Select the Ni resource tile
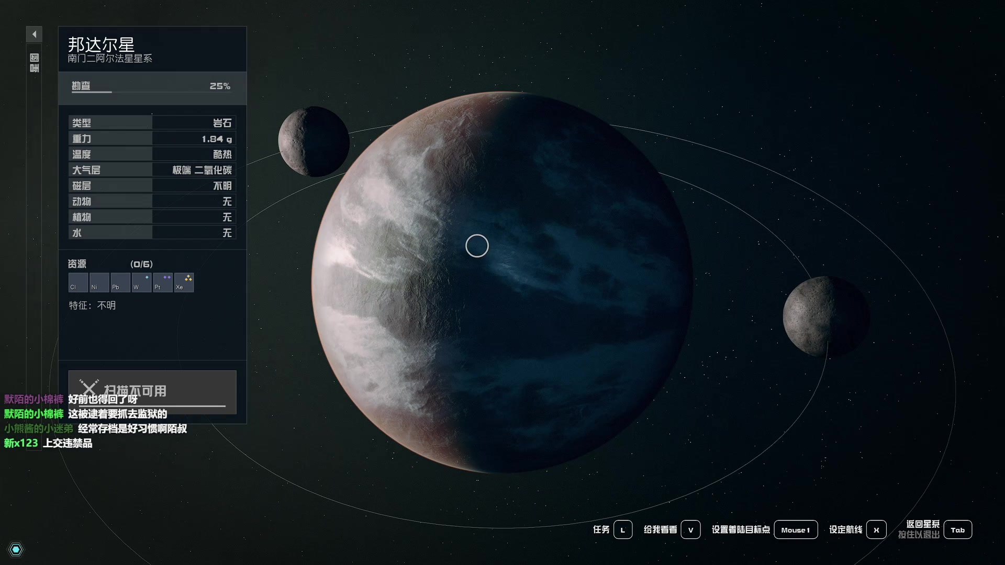The height and width of the screenshot is (565, 1005). click(x=99, y=282)
